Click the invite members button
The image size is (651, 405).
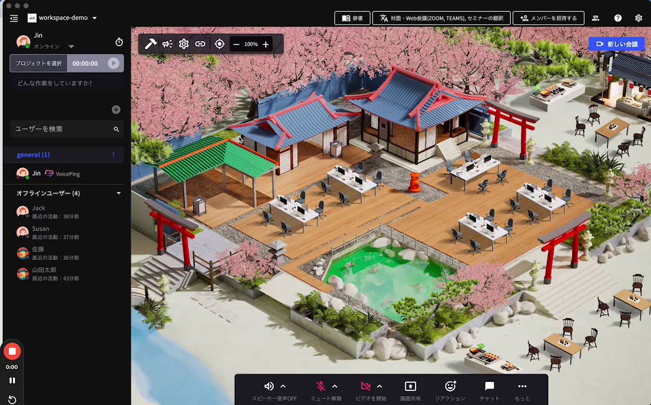549,18
